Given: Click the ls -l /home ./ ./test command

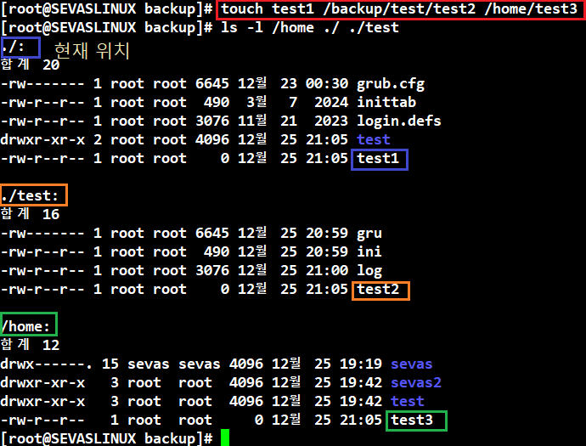Looking at the screenshot, I should tap(310, 28).
